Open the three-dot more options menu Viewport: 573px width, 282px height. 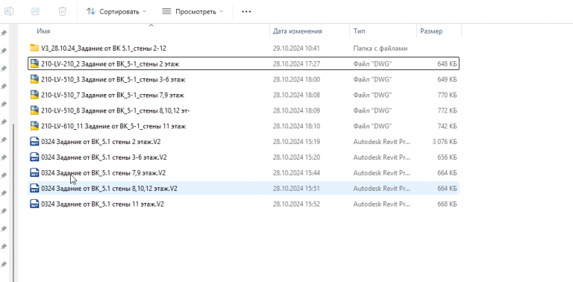(x=246, y=12)
